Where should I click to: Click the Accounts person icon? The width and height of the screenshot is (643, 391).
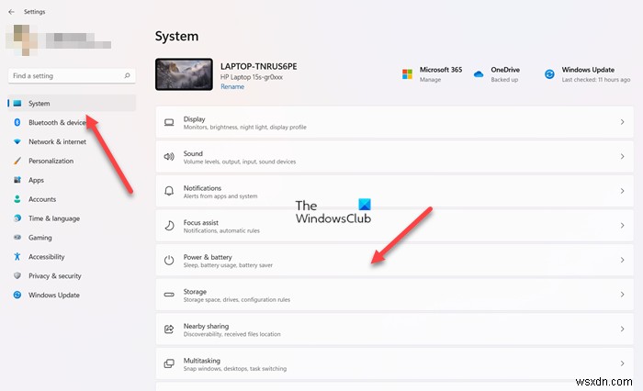click(x=17, y=199)
